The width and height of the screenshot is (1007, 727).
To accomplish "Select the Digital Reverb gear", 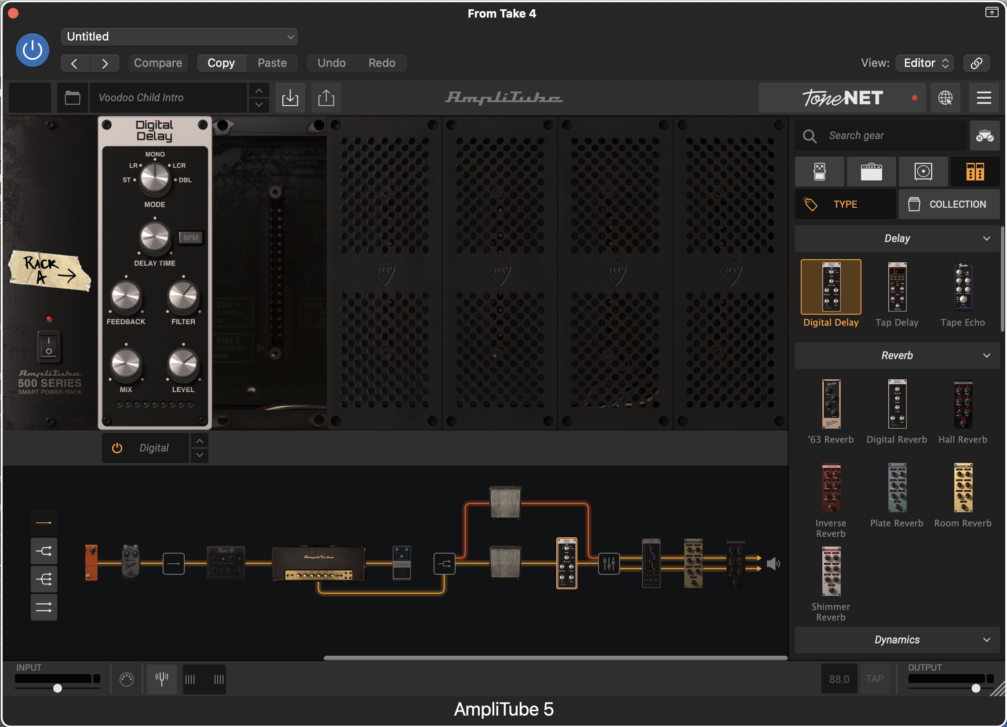I will (x=897, y=404).
